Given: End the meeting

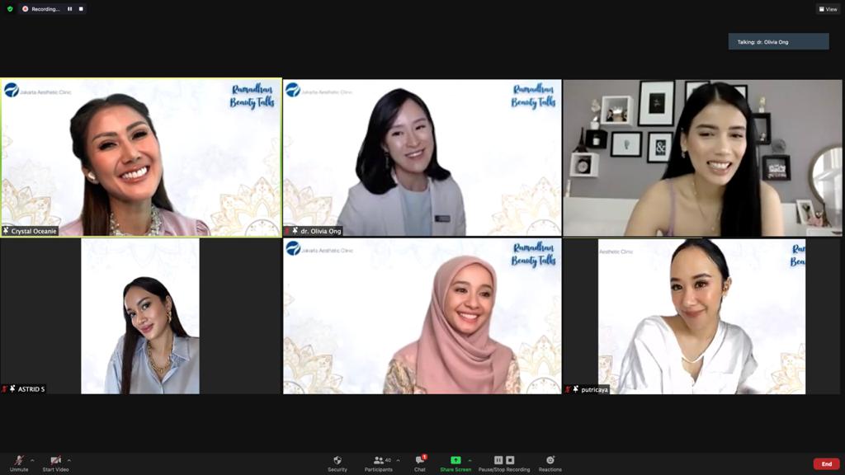Looking at the screenshot, I should pos(826,463).
